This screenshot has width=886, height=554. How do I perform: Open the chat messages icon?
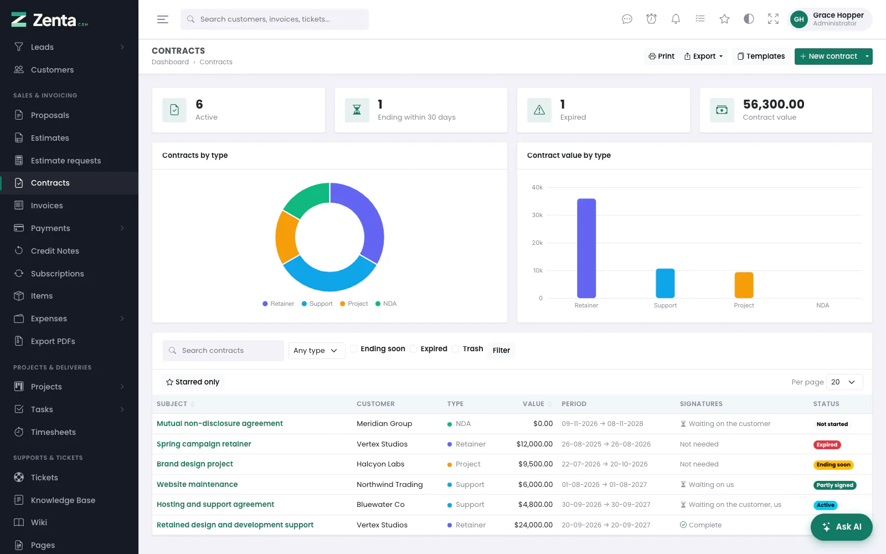pyautogui.click(x=627, y=19)
